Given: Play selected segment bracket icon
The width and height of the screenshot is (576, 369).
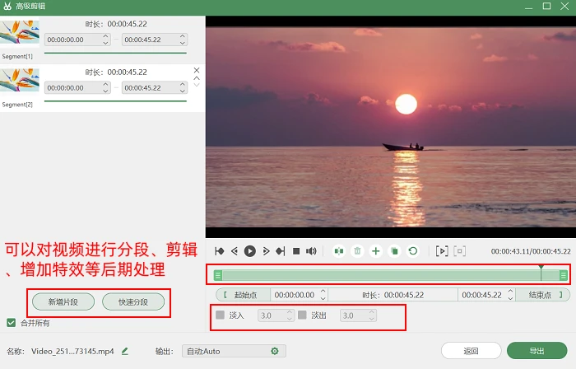Looking at the screenshot, I should click(x=442, y=251).
